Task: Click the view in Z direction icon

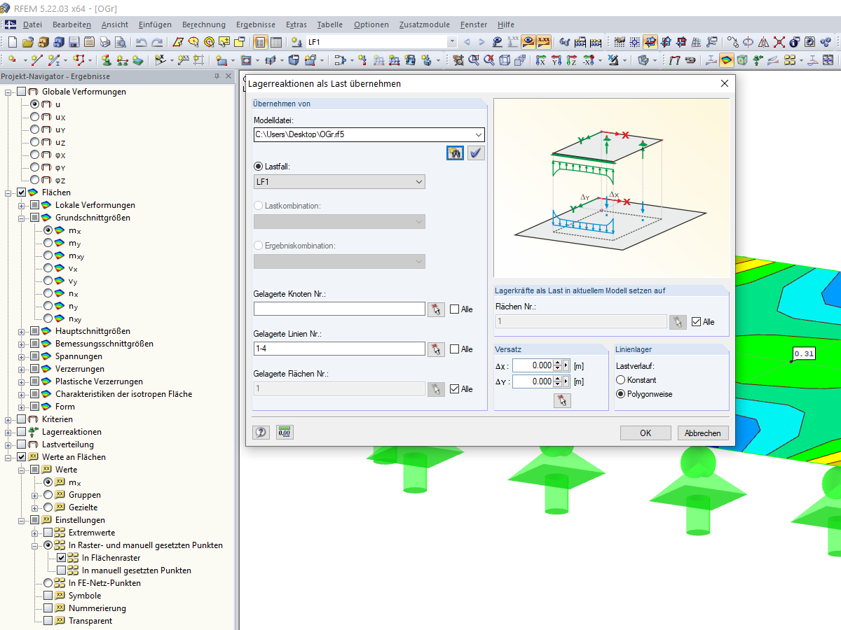Action: (x=572, y=60)
